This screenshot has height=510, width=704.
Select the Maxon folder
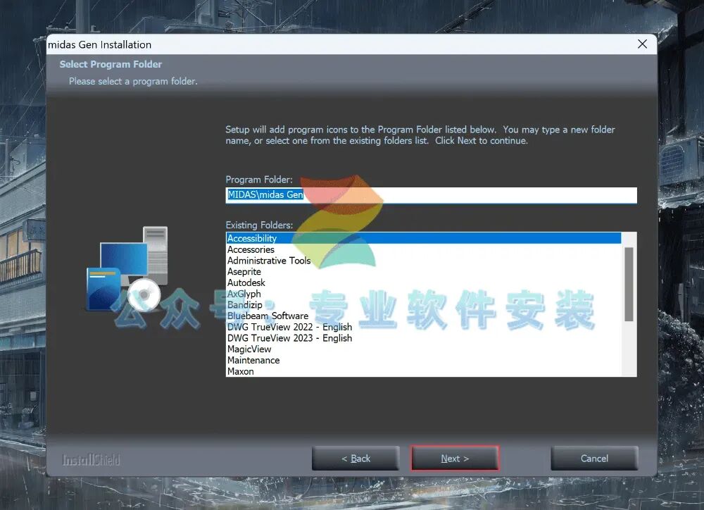(423, 371)
